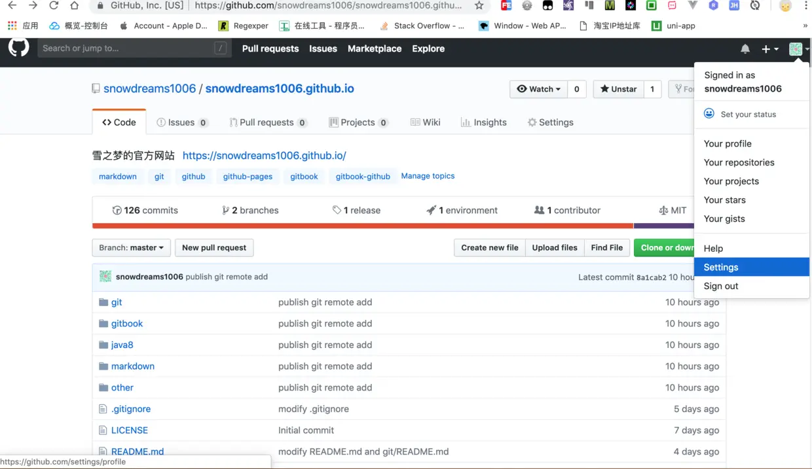Unstar the repository
Image resolution: width=812 pixels, height=469 pixels.
point(619,89)
